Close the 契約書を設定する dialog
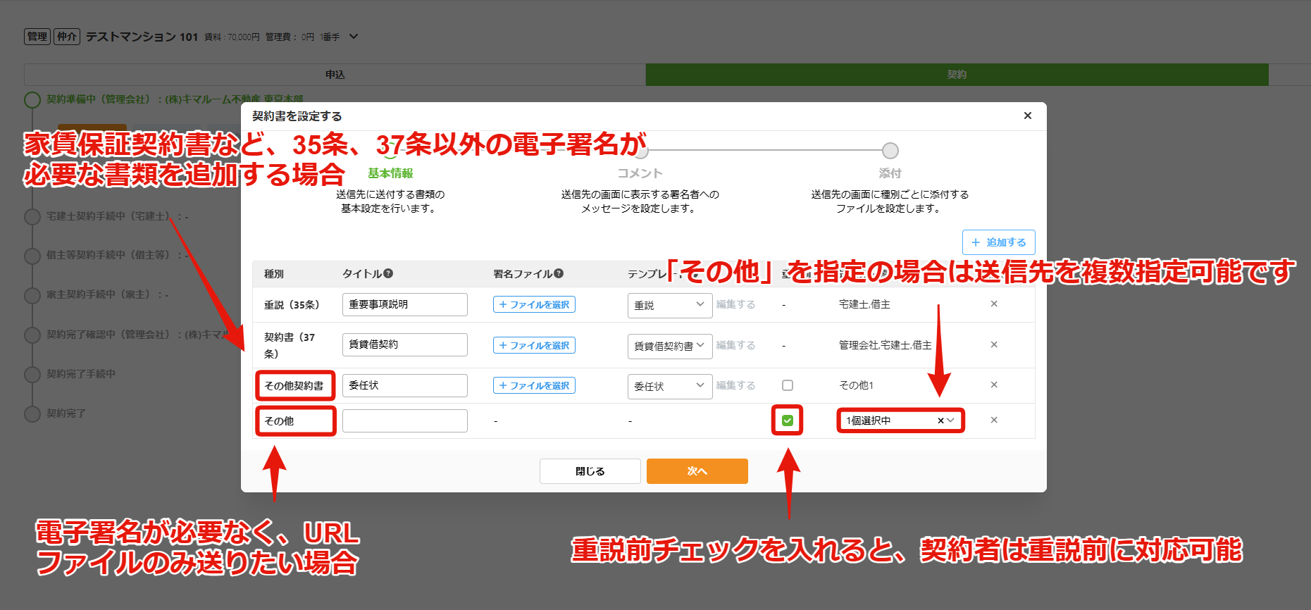 pyautogui.click(x=1028, y=116)
